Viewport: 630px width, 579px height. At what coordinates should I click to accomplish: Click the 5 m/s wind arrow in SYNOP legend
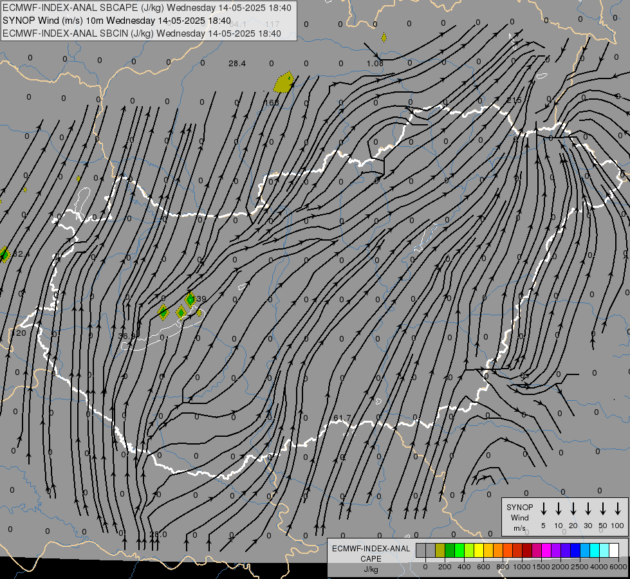click(544, 508)
